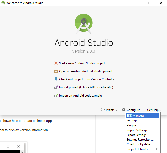Select Import Settings menu entry
Viewport: 167px width, 153px height.
pyautogui.click(x=142, y=130)
